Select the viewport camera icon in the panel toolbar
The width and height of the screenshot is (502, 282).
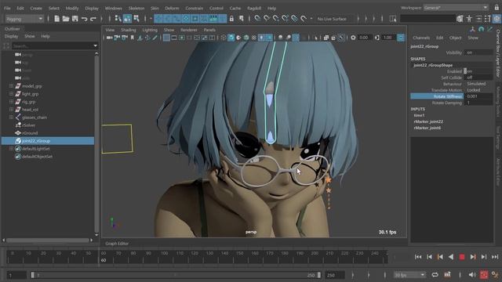coord(110,38)
